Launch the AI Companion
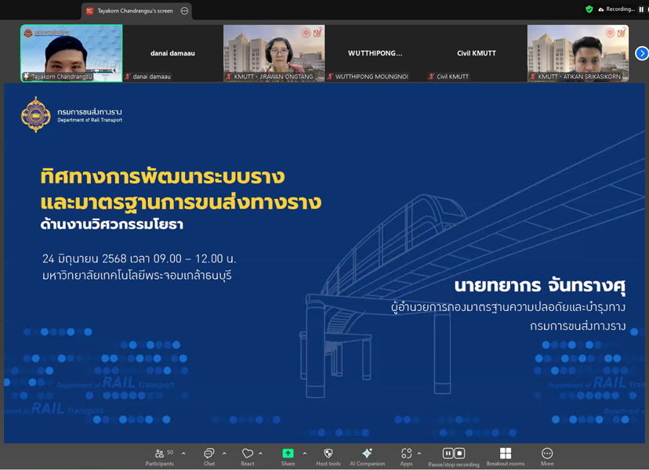The image size is (649, 470). click(367, 454)
